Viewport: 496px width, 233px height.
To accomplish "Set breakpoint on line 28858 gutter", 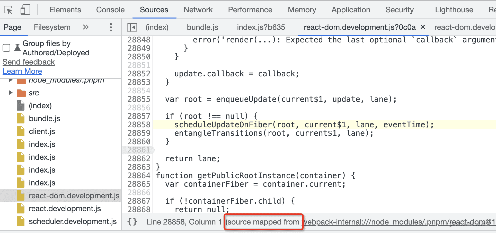I will coord(139,125).
